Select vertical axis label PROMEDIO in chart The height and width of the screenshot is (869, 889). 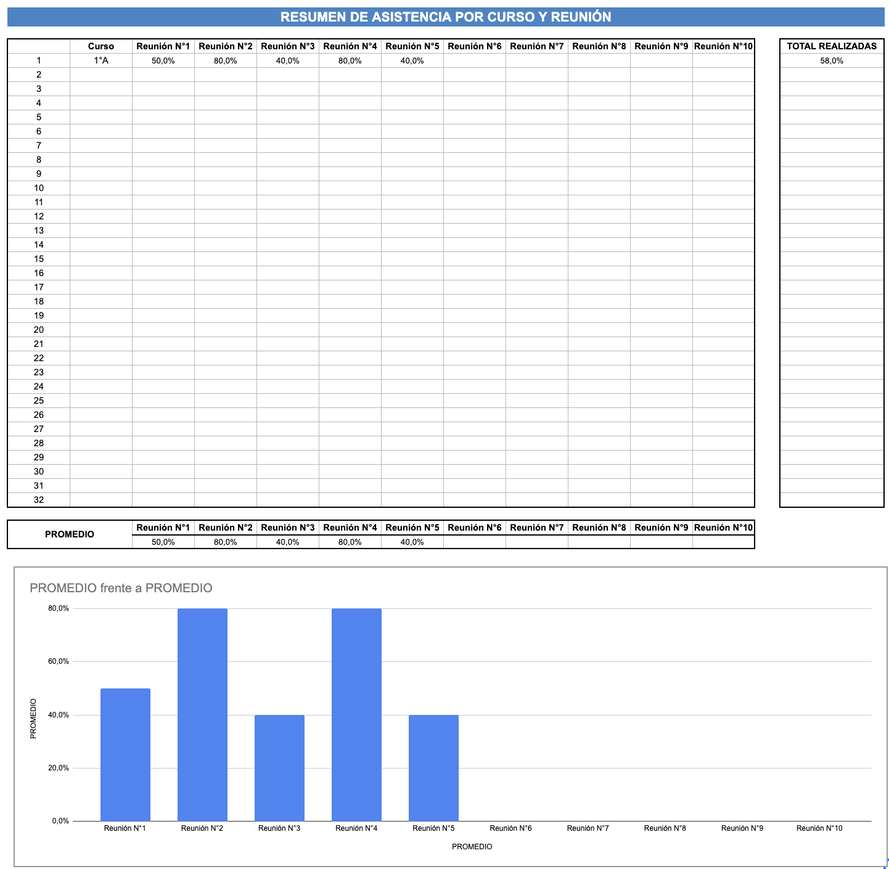(33, 718)
